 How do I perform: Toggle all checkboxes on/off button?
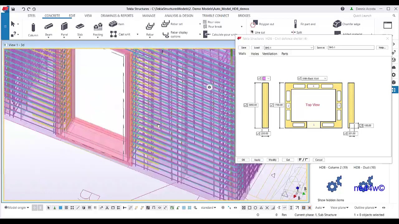[303, 160]
